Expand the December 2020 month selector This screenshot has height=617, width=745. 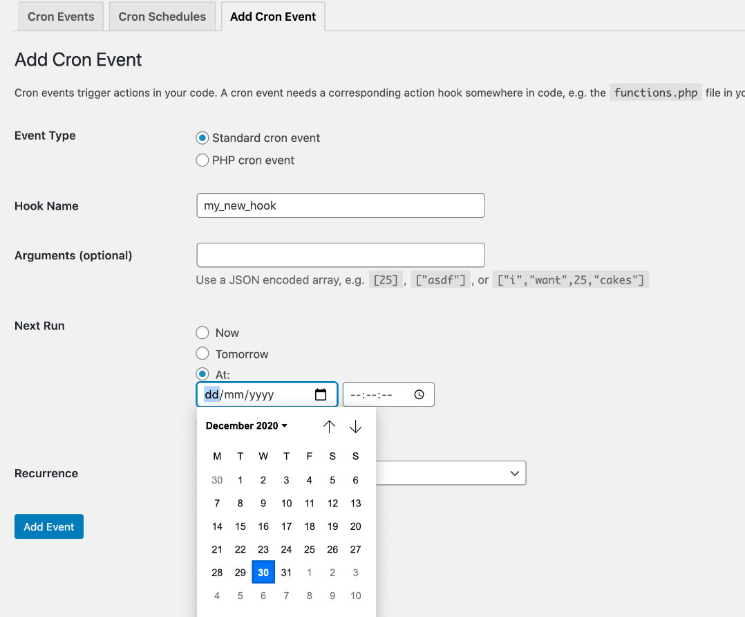(246, 426)
